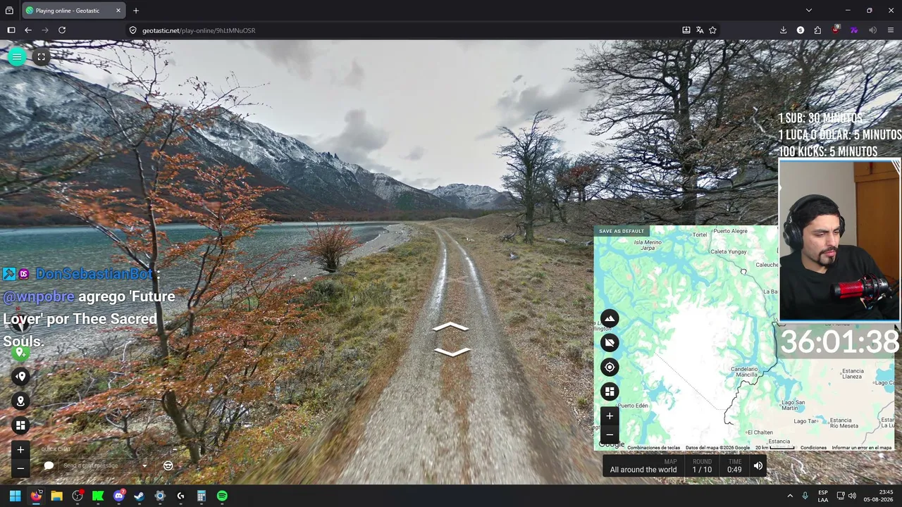Click Lago San Martín on the map
This screenshot has height=507, width=902.
tap(793, 405)
